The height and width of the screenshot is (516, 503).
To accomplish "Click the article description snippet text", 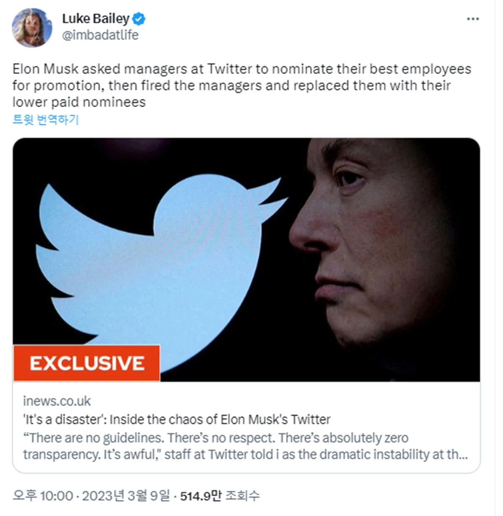I will click(215, 438).
